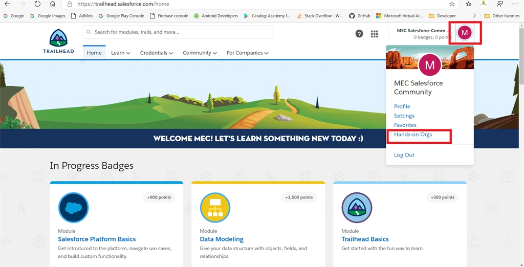Open the Developer bookmarks folder
524x267 pixels.
click(x=443, y=16)
